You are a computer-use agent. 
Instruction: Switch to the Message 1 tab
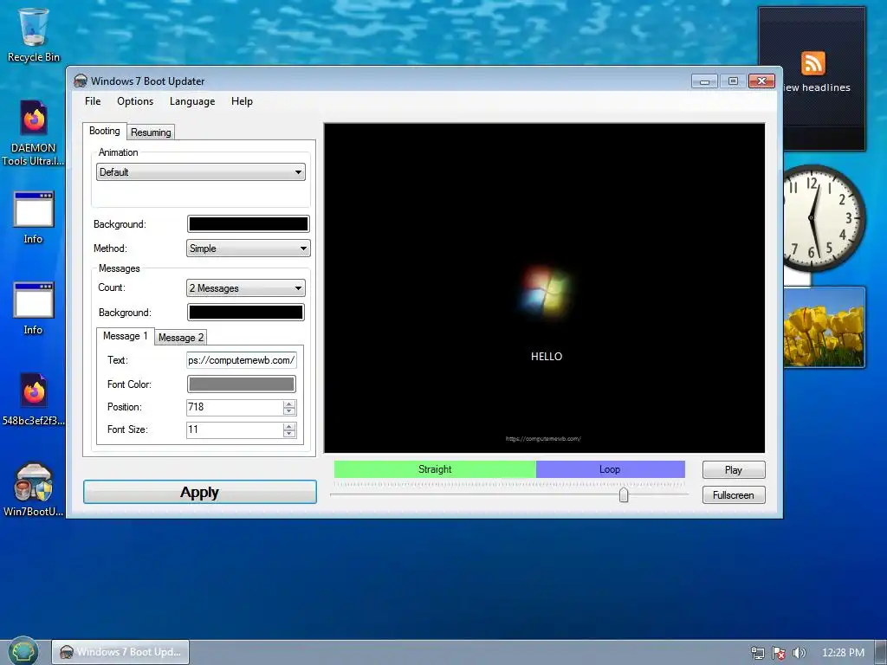[x=125, y=336]
